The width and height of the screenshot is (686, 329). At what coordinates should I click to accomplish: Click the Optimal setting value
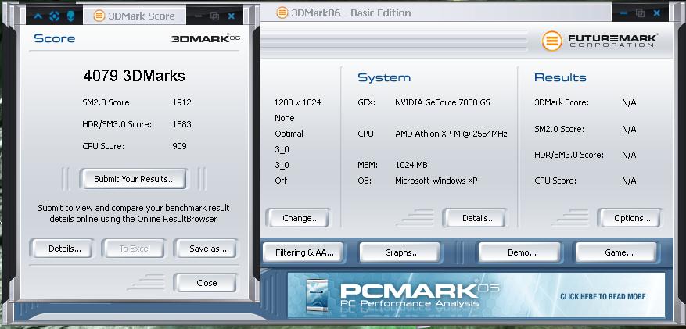point(289,134)
